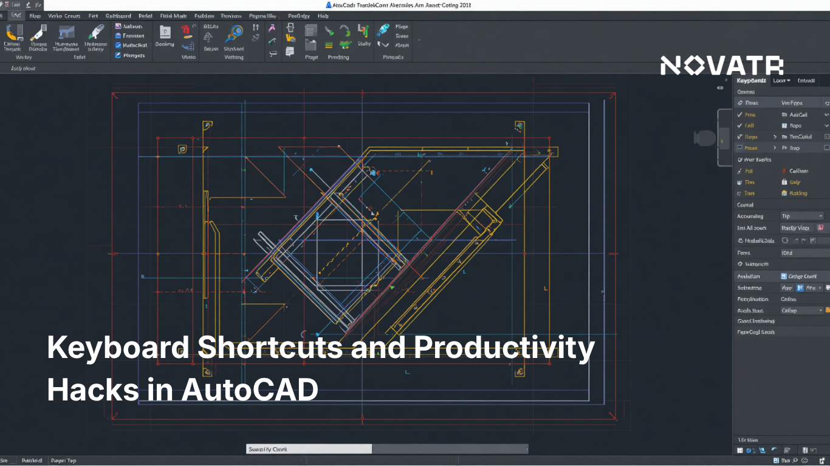Expand the Loor dropdown in panel header

click(781, 80)
